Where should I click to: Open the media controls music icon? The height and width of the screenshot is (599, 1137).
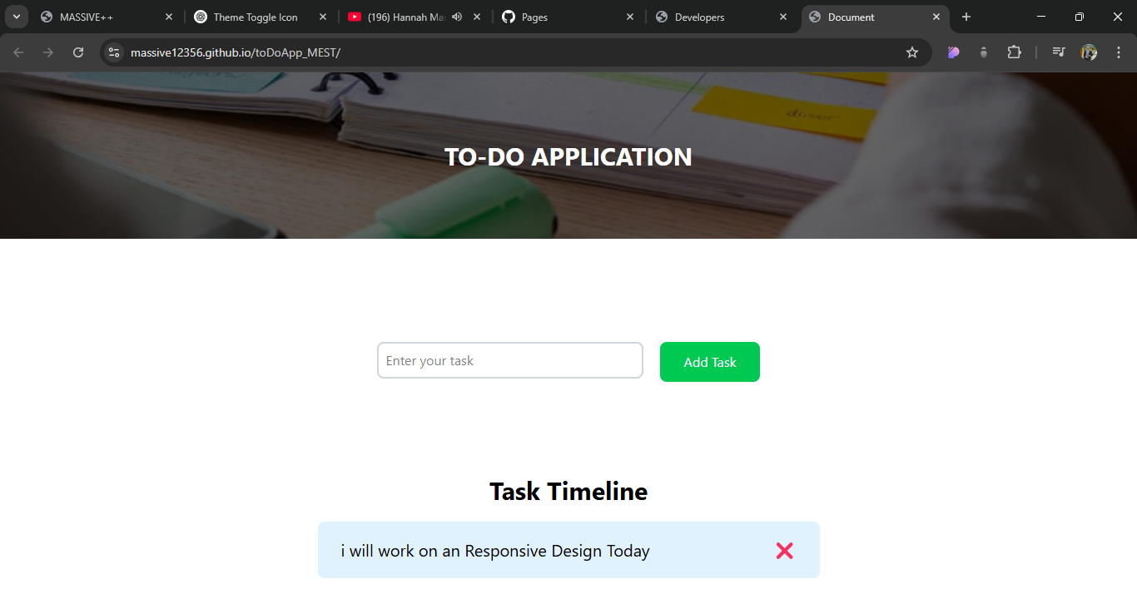point(1058,52)
